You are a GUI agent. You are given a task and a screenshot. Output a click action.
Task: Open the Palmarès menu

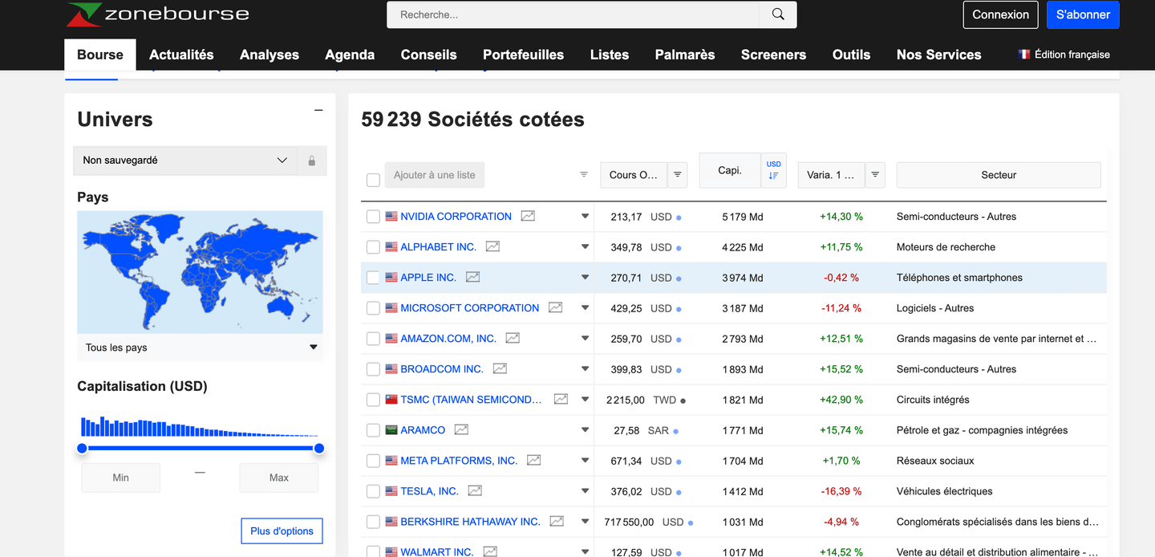685,55
